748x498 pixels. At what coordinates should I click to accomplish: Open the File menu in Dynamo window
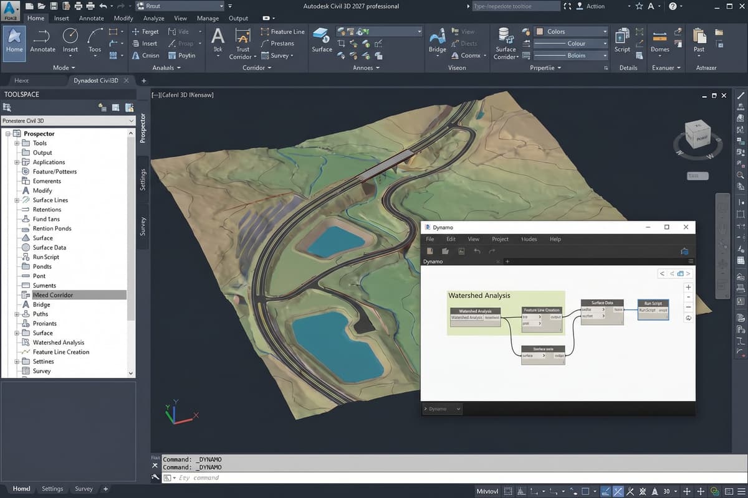click(x=430, y=239)
